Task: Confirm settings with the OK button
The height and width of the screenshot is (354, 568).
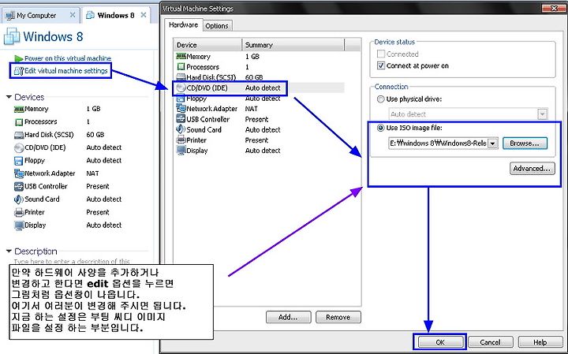Action: (440, 342)
